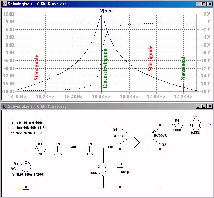Screen dimensions: 214x198
Task: Click the 17.2KHz frequency axis label
Action: click(183, 97)
